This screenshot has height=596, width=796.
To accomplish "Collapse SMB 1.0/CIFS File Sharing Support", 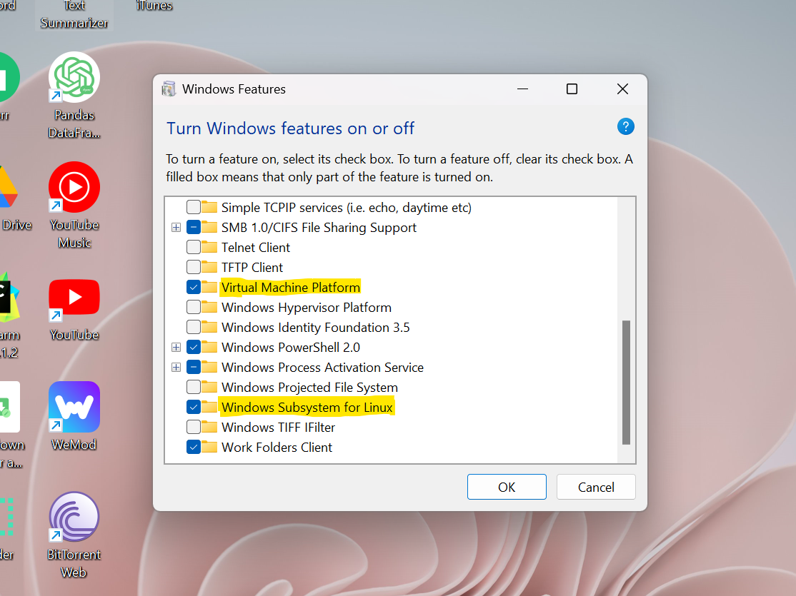I will tap(176, 227).
